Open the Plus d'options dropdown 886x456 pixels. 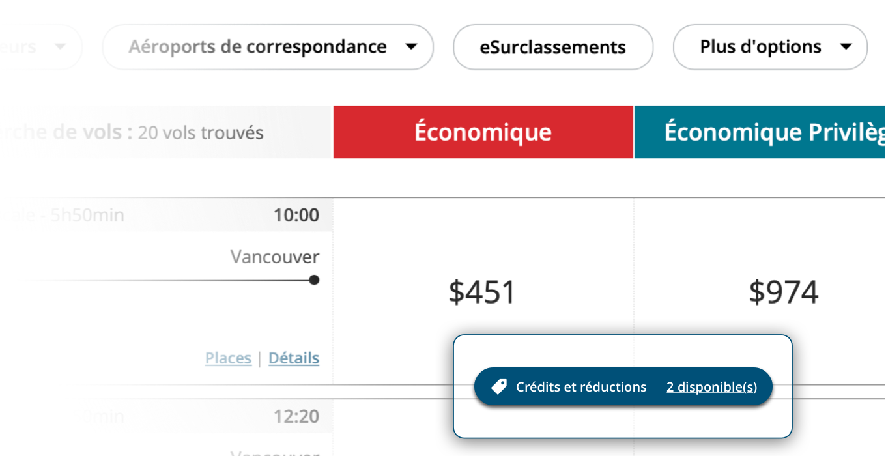coord(769,47)
